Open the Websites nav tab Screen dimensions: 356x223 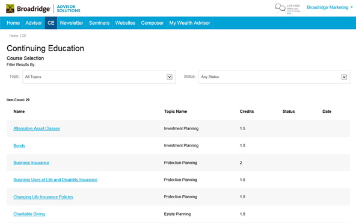point(125,23)
